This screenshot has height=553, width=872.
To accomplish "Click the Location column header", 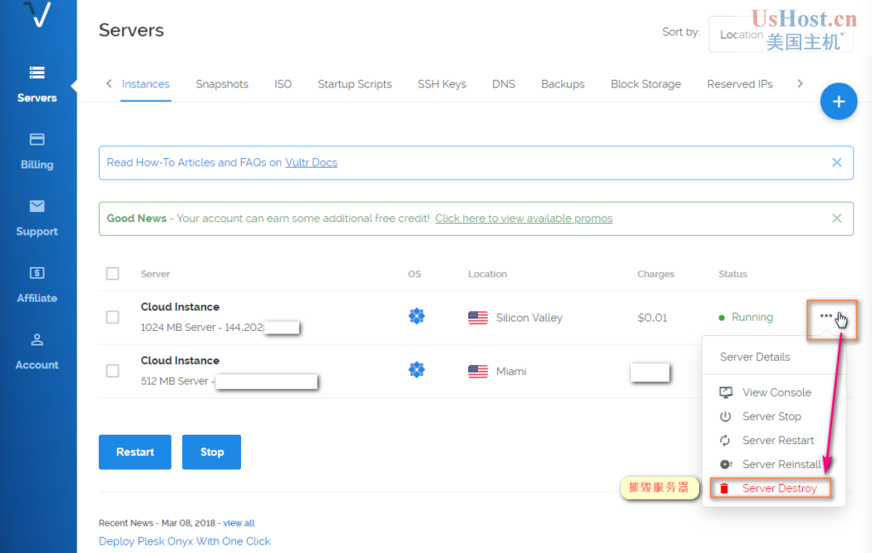I will pos(487,274).
